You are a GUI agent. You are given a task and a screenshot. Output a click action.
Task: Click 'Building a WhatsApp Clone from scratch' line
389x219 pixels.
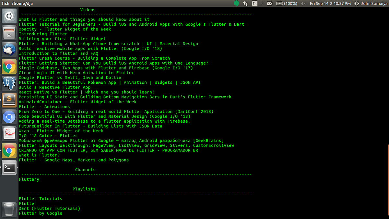(108, 44)
